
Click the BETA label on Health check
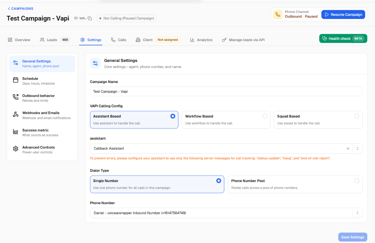[x=358, y=39]
